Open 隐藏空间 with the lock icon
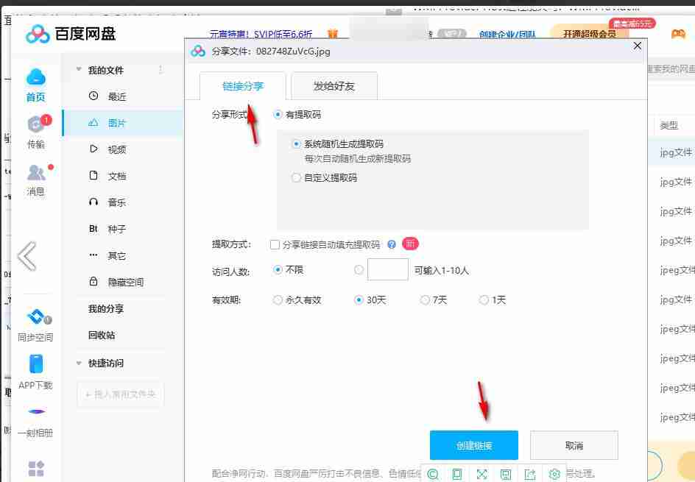Viewport: 695px width, 482px height. 120,282
